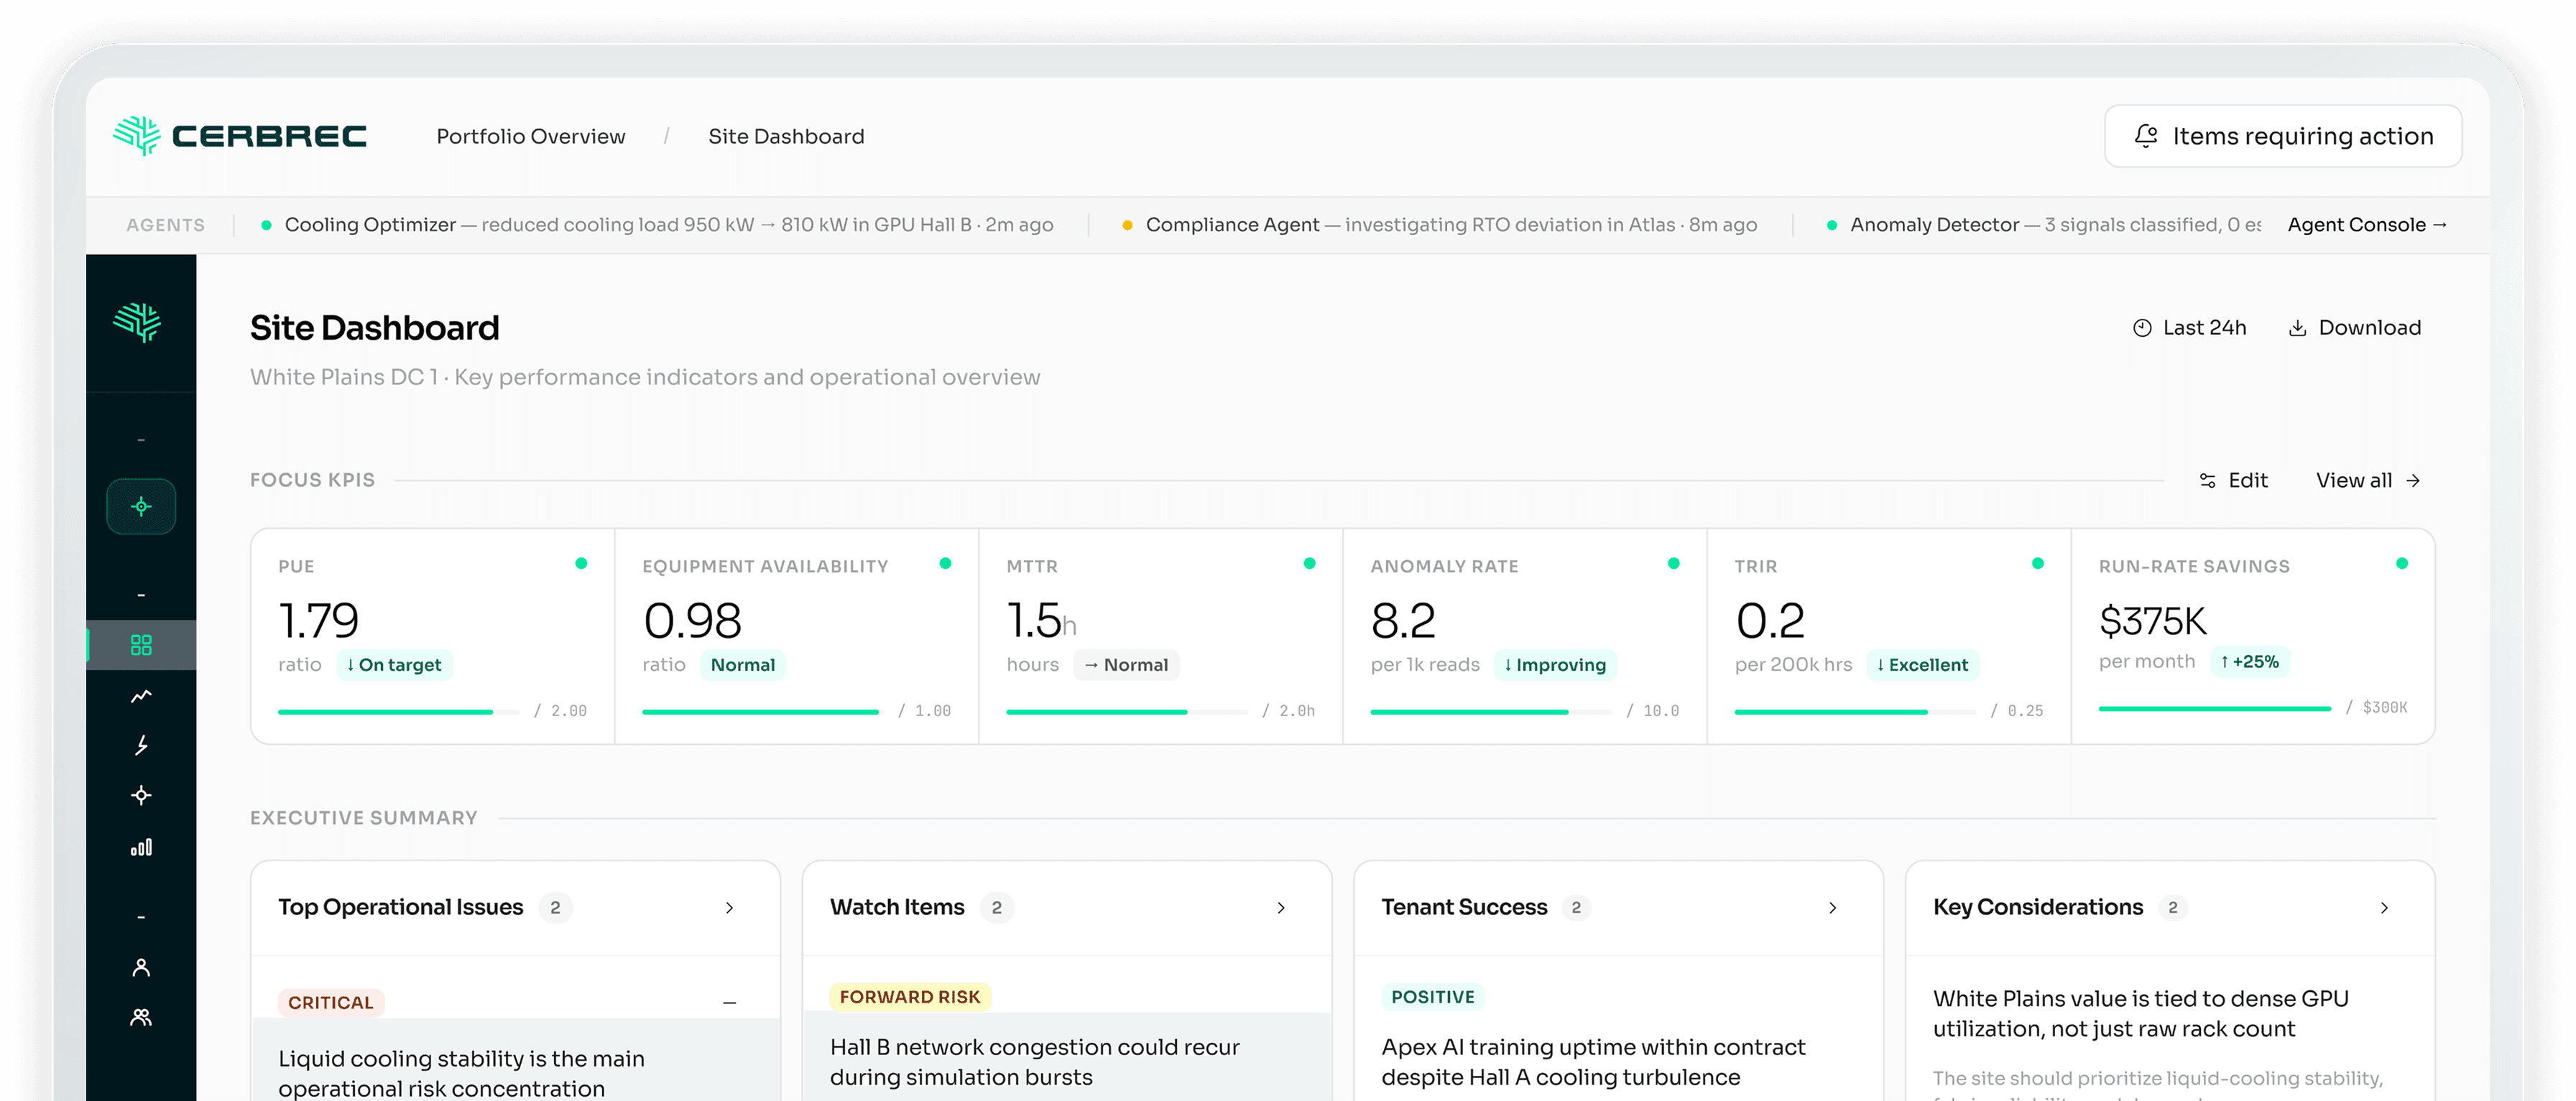Click the bell icon in Items requiring action
The width and height of the screenshot is (2576, 1101).
pyautogui.click(x=2146, y=136)
